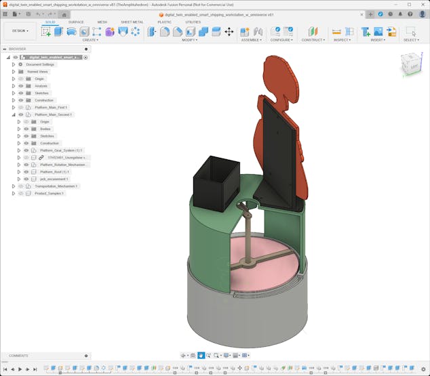Show the Transportation_Mechanism component
This screenshot has height=376, width=430.
point(21,186)
